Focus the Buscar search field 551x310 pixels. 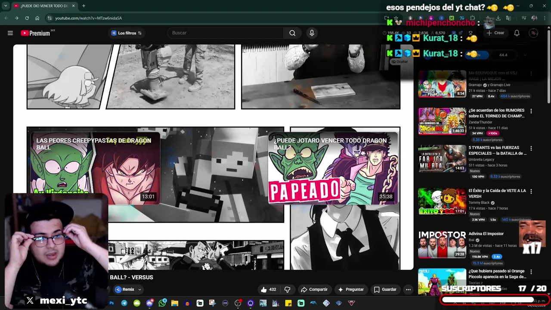point(226,33)
